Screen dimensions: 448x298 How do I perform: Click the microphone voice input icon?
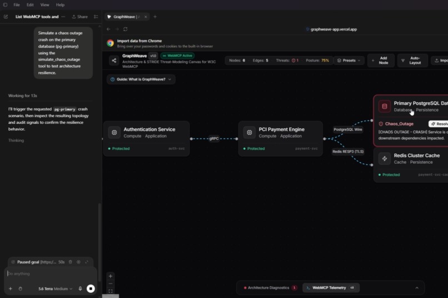(x=80, y=289)
